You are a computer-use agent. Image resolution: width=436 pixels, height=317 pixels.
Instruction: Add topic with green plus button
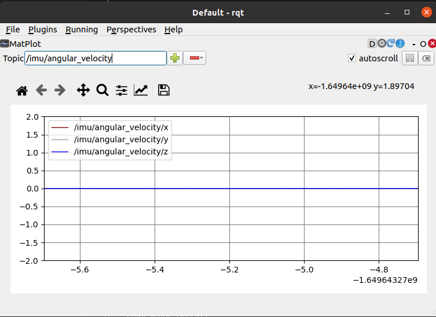point(175,58)
